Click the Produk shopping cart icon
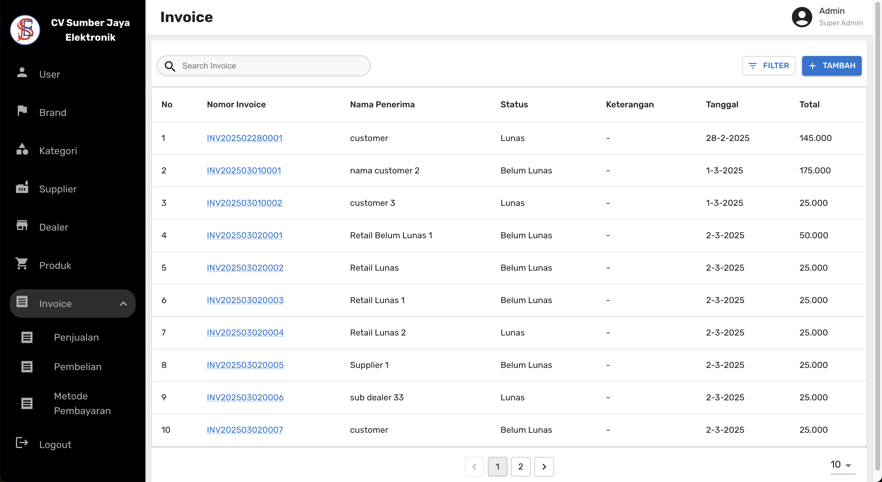The width and height of the screenshot is (882, 482). tap(22, 264)
